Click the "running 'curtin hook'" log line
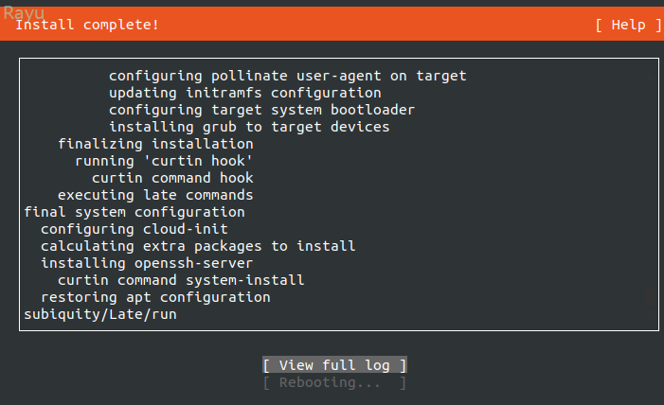The height and width of the screenshot is (405, 664). pyautogui.click(x=164, y=161)
